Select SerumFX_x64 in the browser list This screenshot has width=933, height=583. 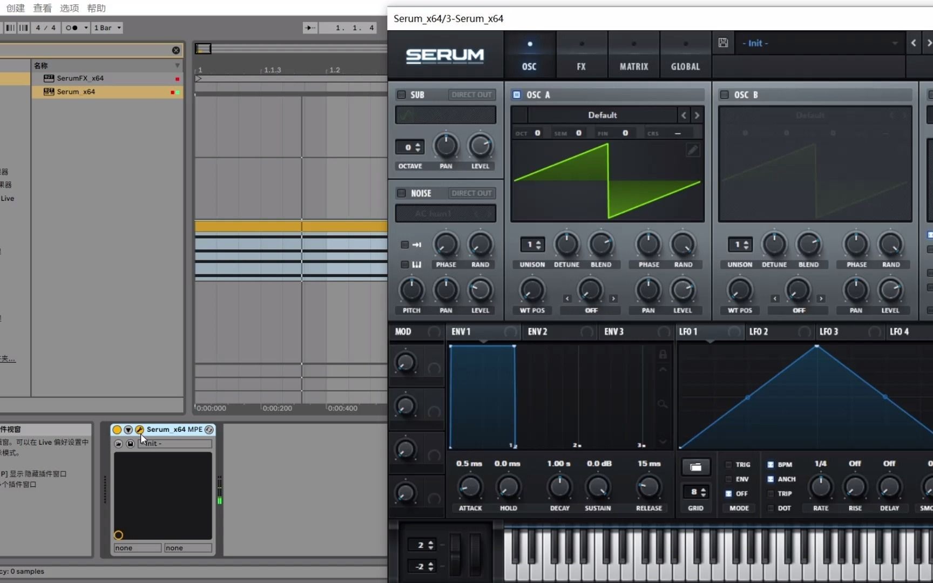[107, 78]
